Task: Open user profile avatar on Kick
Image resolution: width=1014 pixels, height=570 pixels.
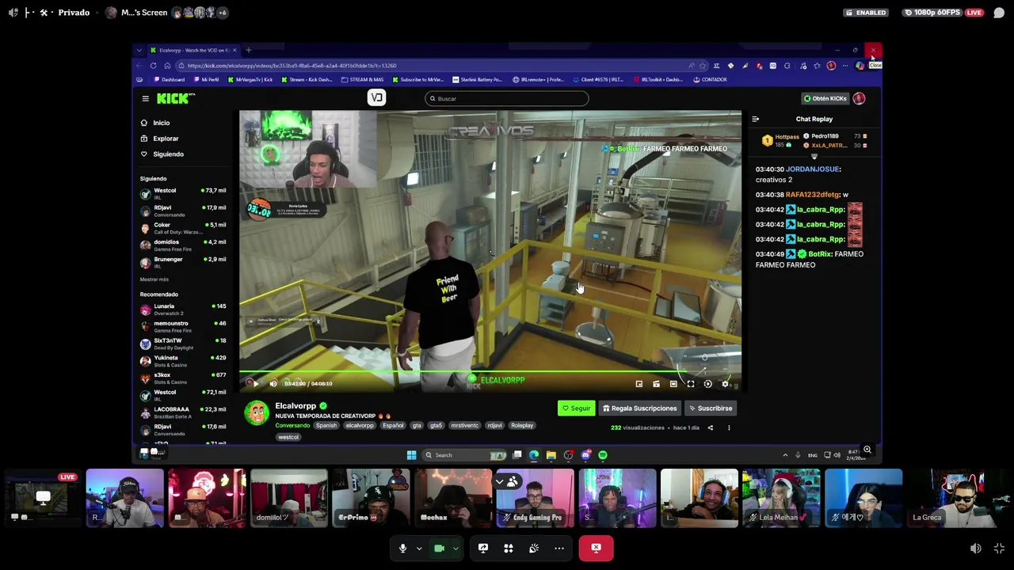Action: point(859,98)
